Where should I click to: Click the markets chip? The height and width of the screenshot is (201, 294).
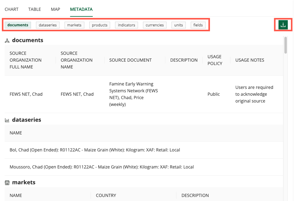click(74, 25)
